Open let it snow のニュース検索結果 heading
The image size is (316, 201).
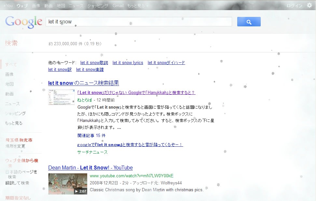point(83,83)
